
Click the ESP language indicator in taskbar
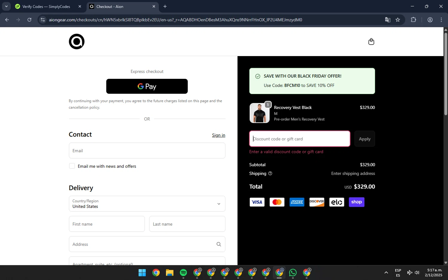(x=398, y=273)
